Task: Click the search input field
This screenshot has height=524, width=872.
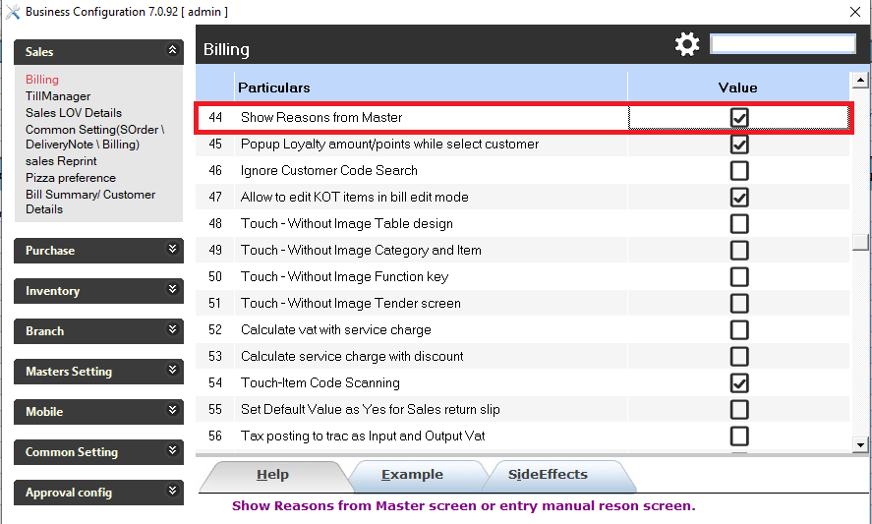Action: coord(783,44)
